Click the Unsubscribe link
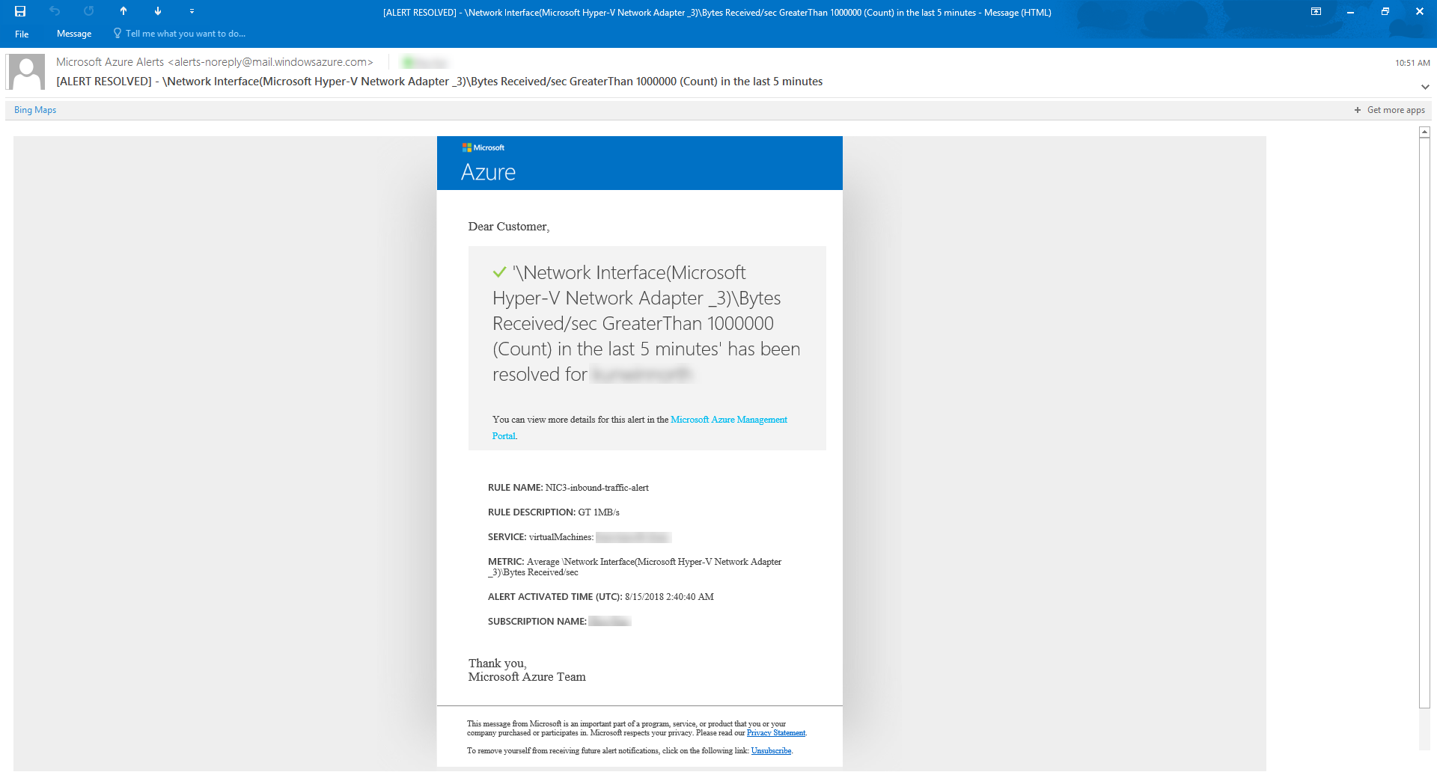Screen dimensions: 1437x778 click(x=771, y=751)
